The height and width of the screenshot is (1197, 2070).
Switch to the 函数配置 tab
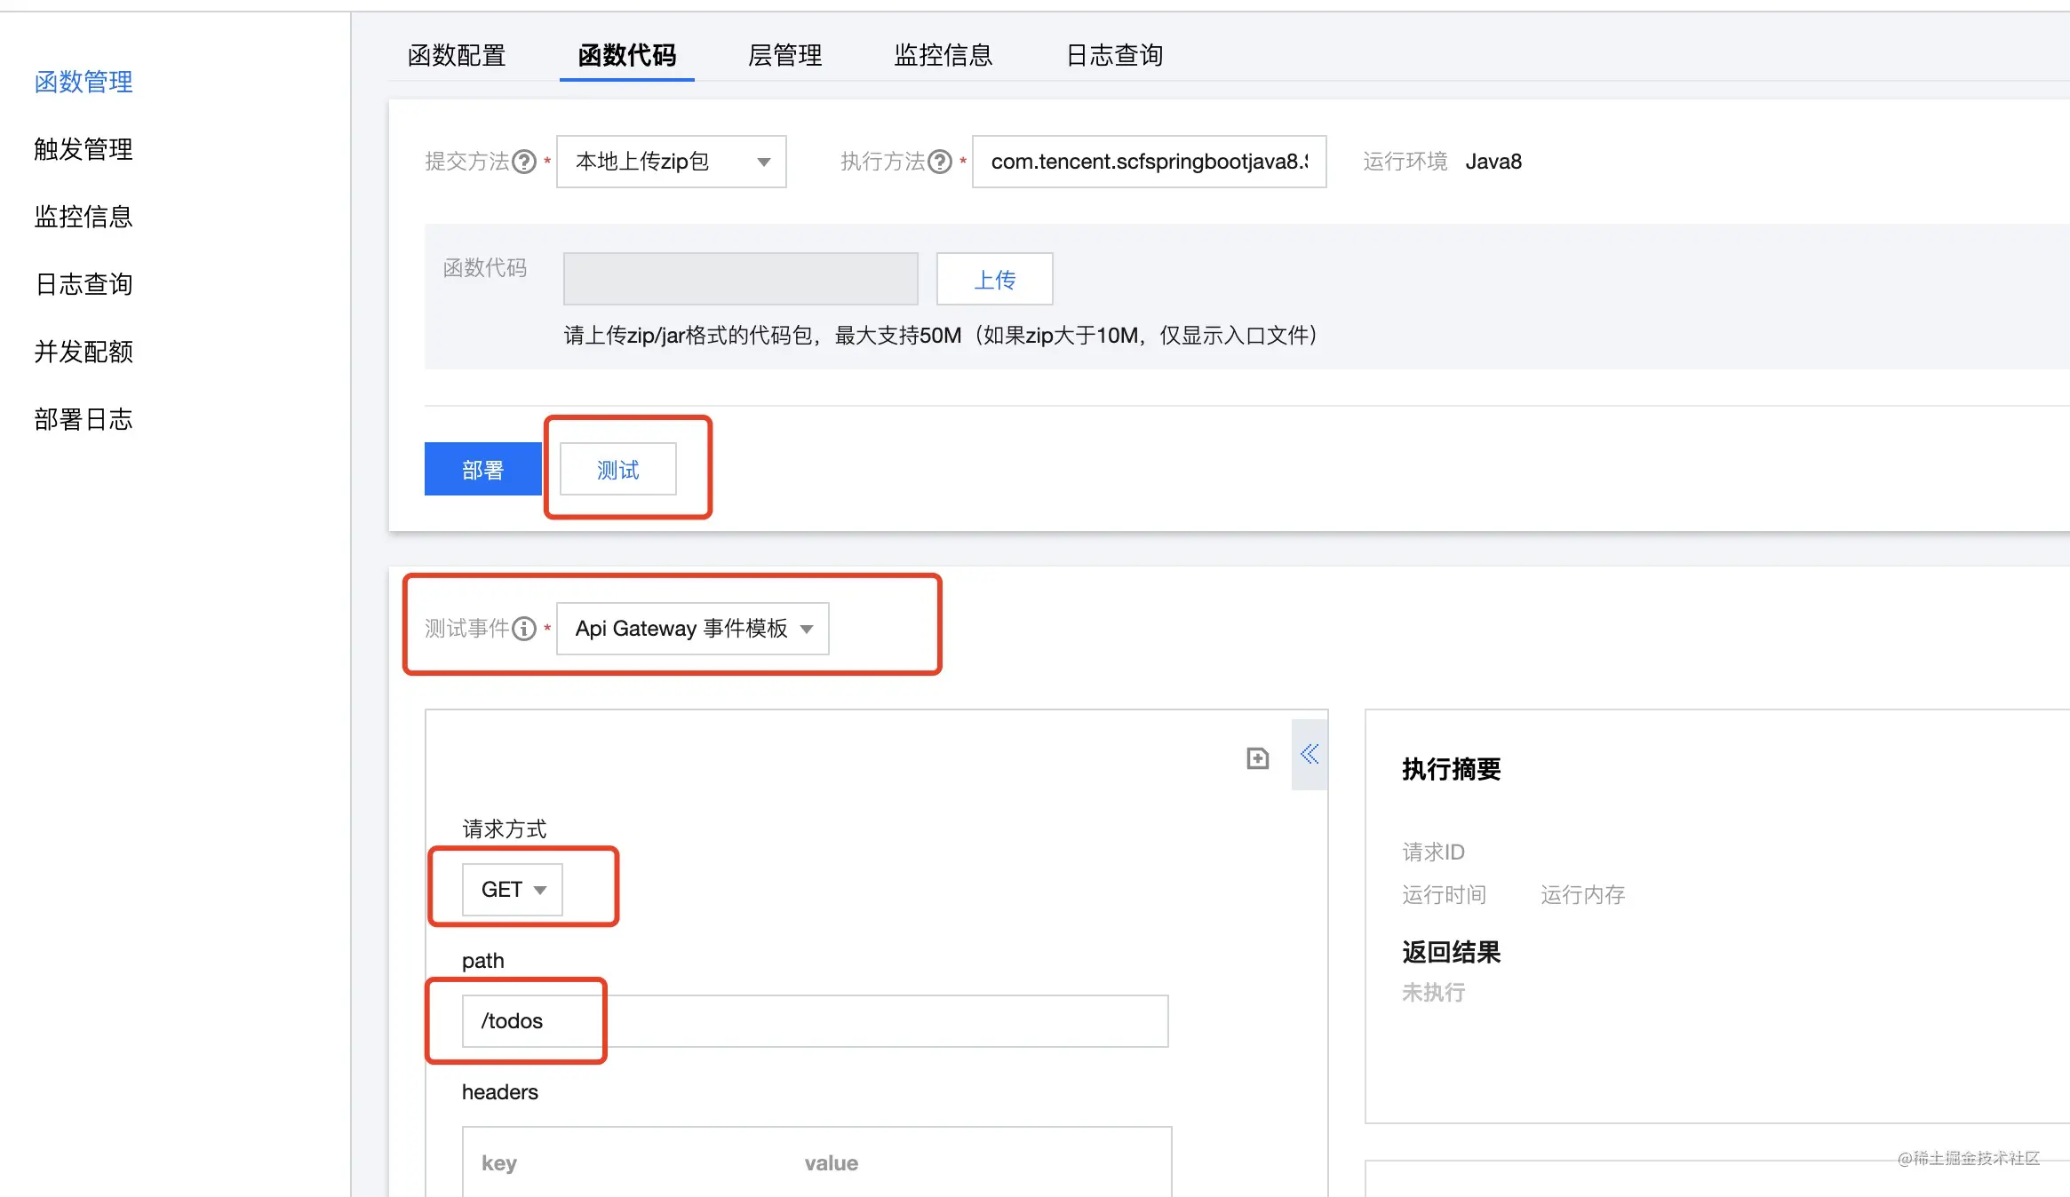pyautogui.click(x=457, y=55)
